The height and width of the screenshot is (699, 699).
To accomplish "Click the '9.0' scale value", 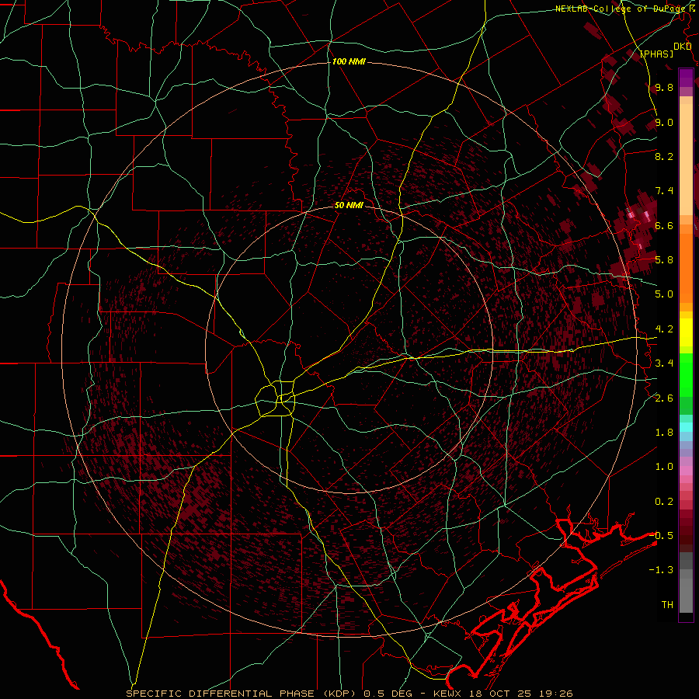I will pos(664,122).
